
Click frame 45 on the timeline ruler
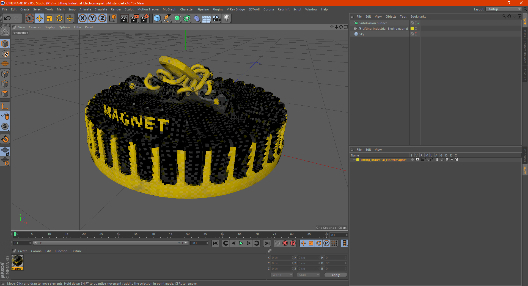coord(170,235)
